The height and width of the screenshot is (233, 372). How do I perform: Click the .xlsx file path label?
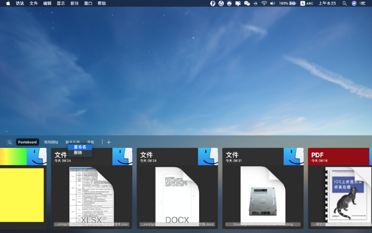tap(92, 224)
